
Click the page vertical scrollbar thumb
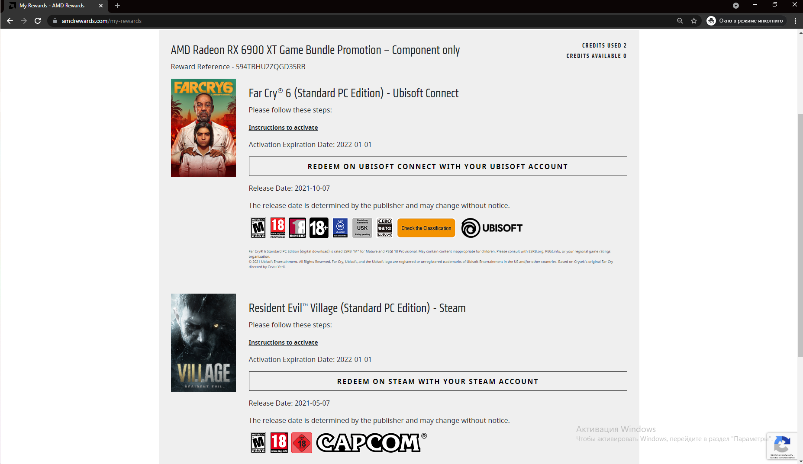(x=800, y=236)
